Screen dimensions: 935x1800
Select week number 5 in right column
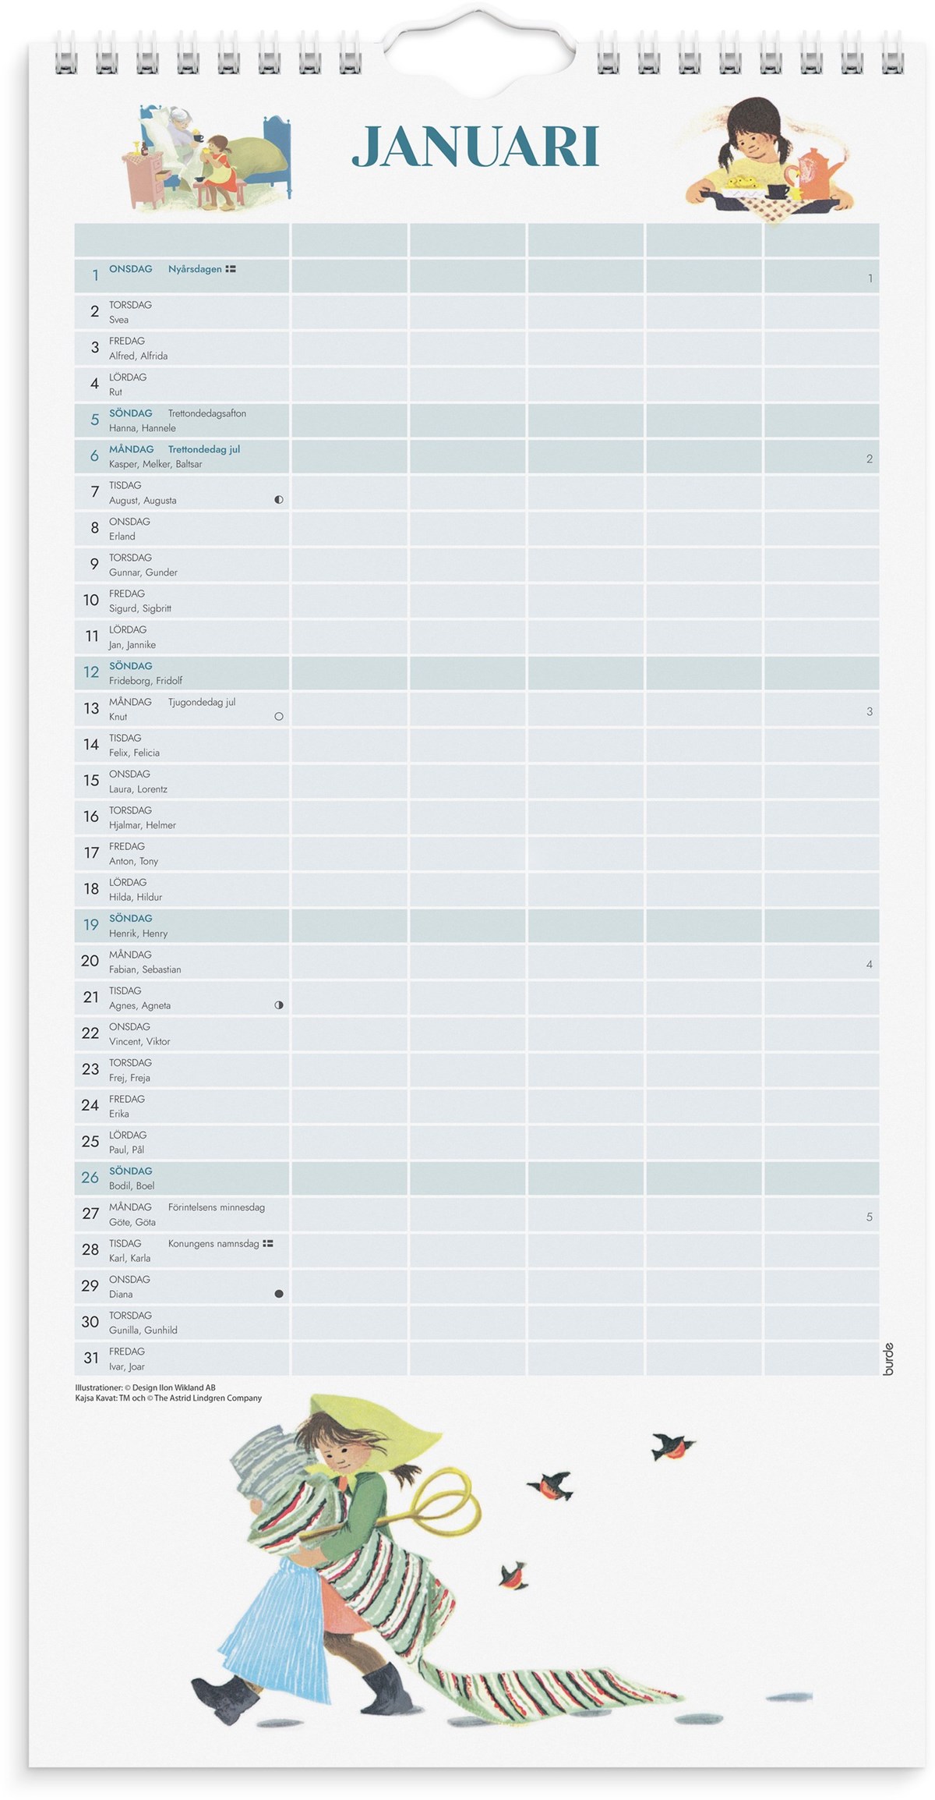click(870, 1217)
